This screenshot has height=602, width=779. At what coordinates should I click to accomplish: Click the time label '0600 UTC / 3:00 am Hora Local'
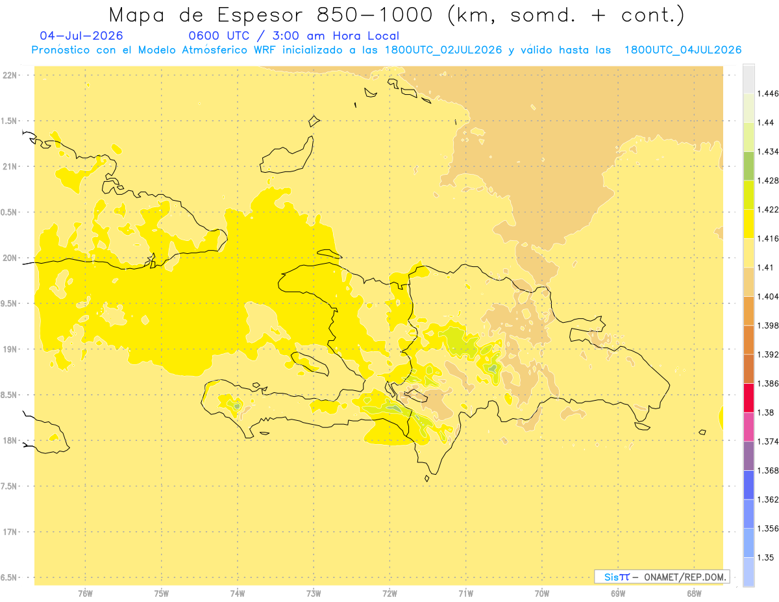(294, 36)
